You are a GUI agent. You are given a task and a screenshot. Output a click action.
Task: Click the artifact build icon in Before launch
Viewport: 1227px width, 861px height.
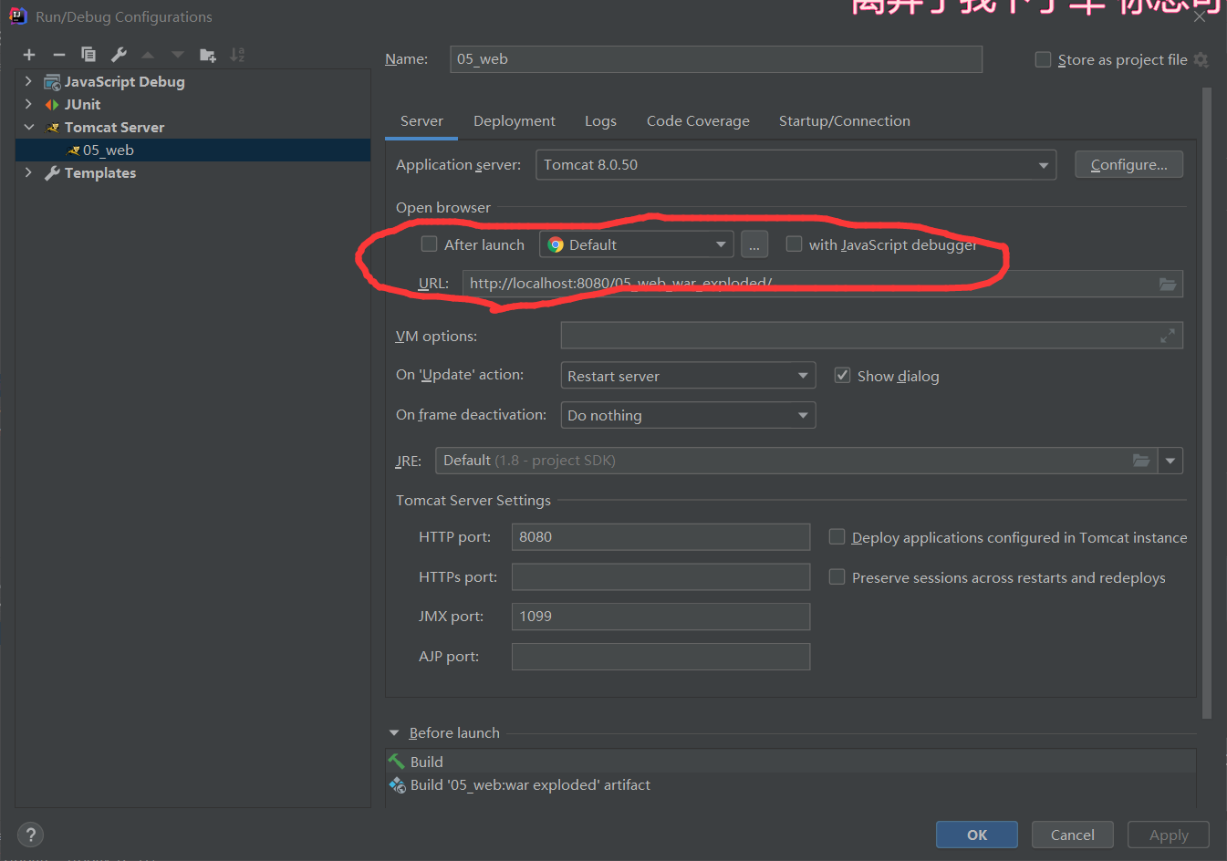397,785
